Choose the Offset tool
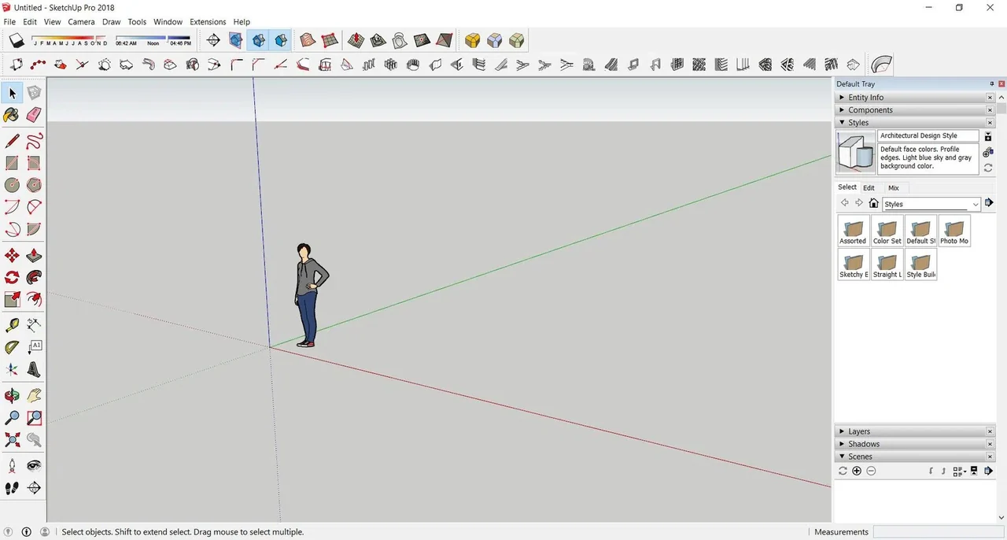This screenshot has width=1007, height=540. point(34,299)
